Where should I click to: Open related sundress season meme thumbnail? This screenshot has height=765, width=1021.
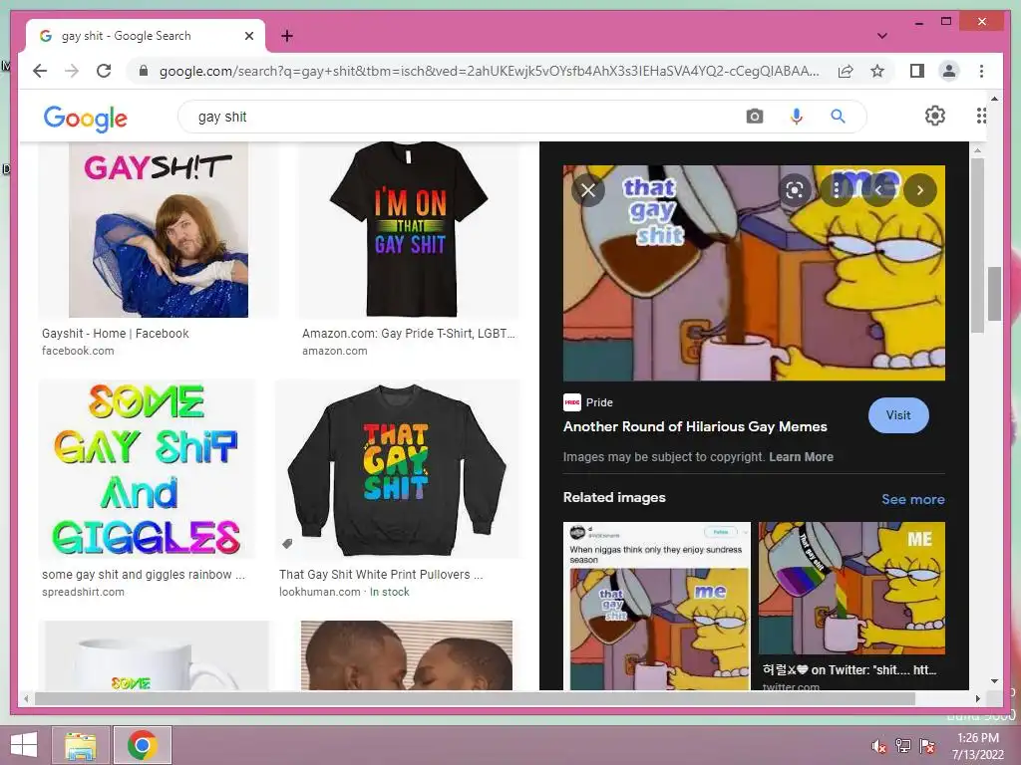pyautogui.click(x=656, y=606)
